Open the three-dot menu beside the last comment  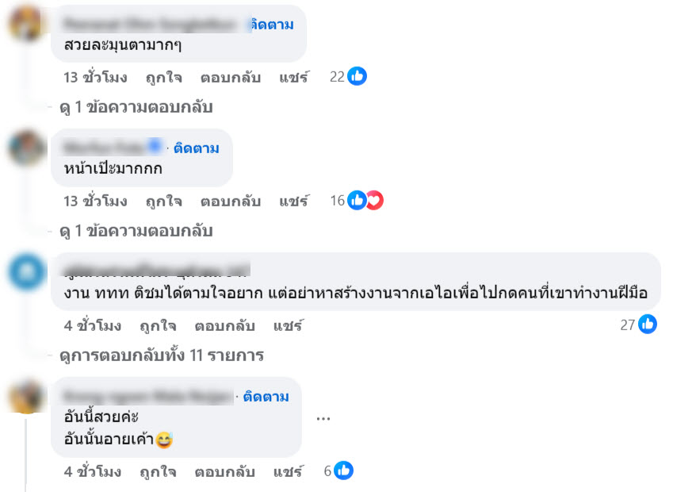click(323, 417)
